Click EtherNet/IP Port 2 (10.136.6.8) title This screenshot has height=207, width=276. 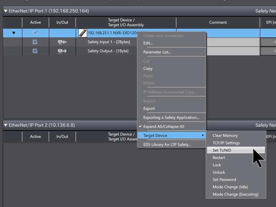tap(42, 125)
